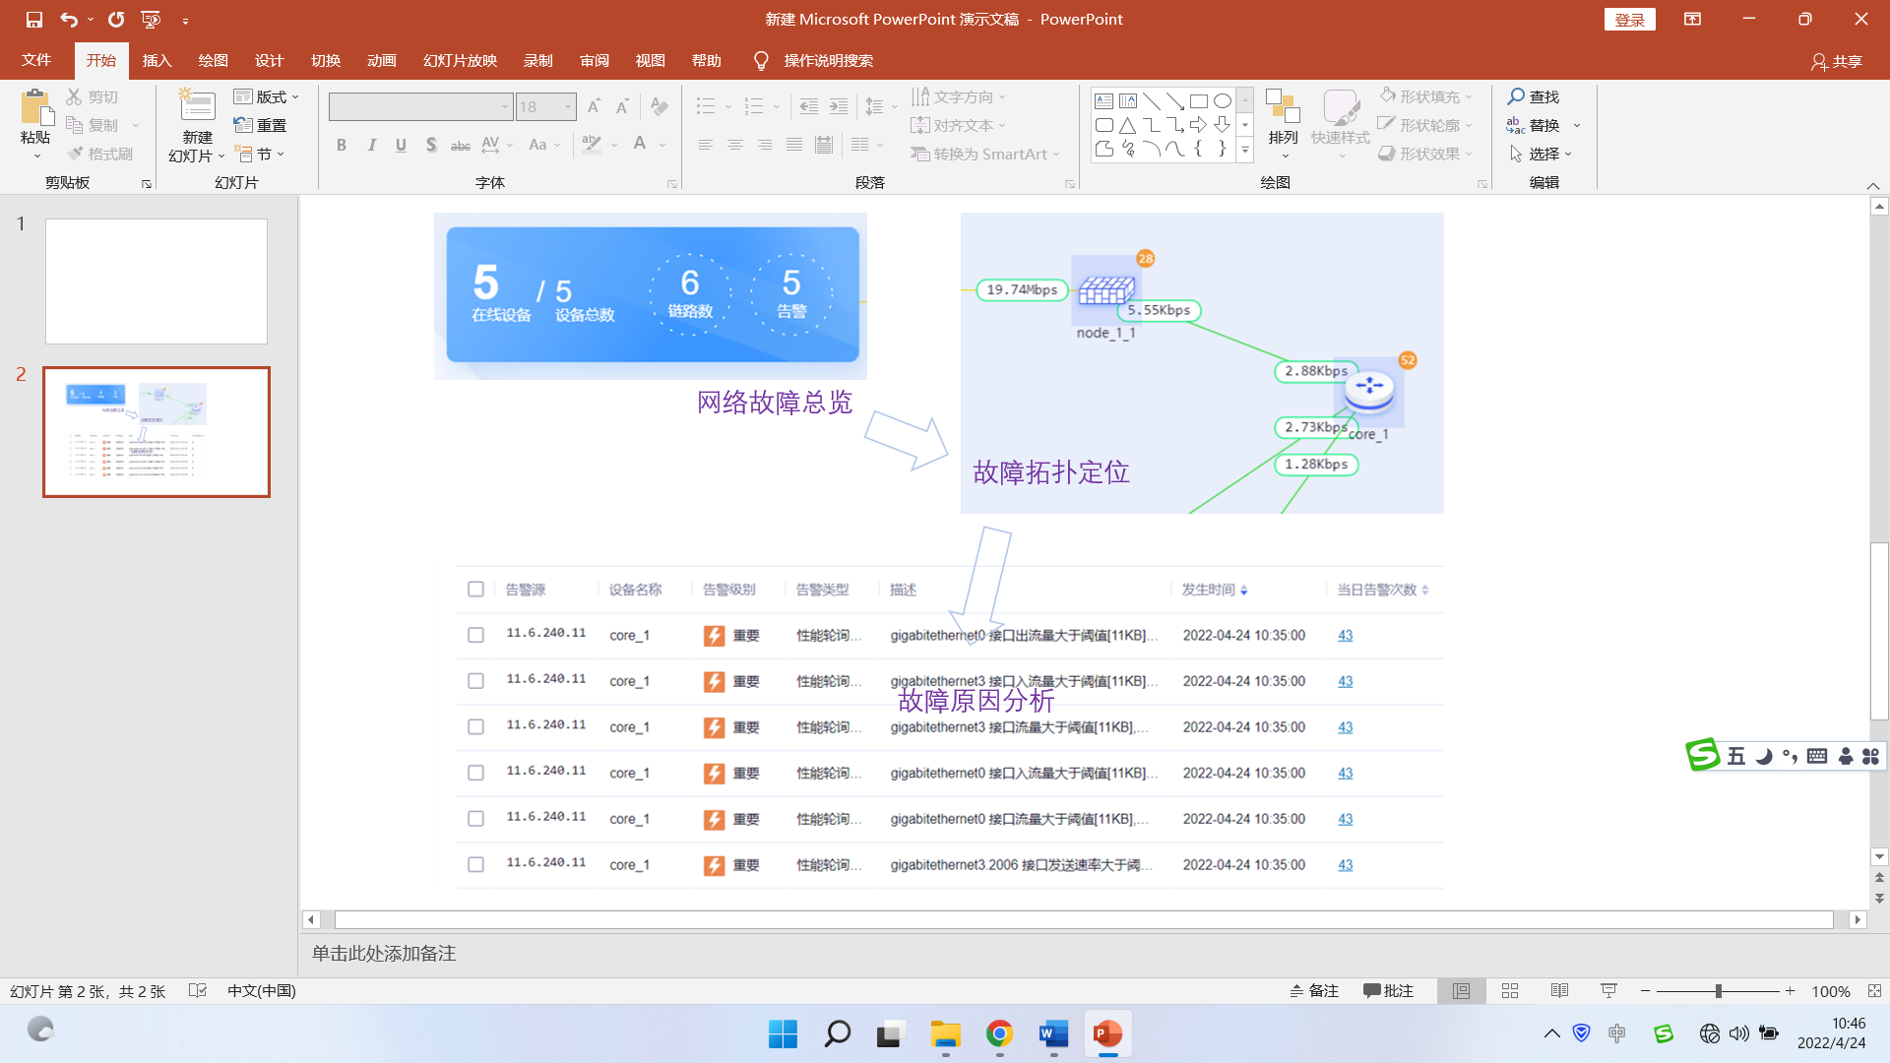Toggle Underline formatting button
1890x1063 pixels.
[401, 145]
